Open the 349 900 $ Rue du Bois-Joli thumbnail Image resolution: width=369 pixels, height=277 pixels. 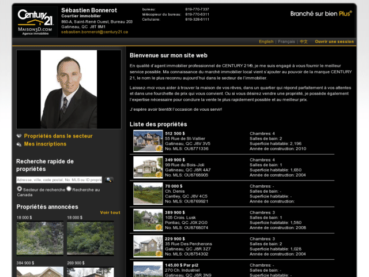coord(148,167)
